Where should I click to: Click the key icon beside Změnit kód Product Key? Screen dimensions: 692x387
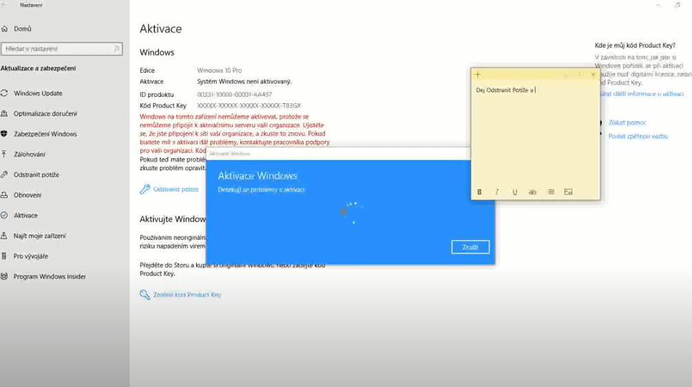pos(145,294)
